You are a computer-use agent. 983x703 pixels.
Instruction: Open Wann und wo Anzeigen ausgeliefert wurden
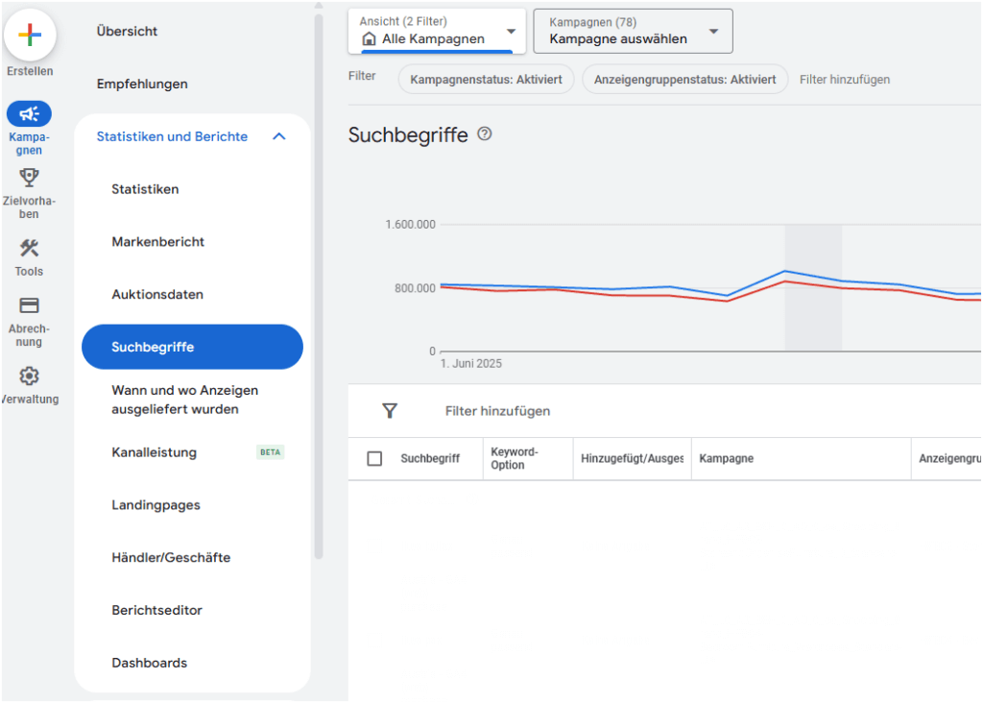pyautogui.click(x=185, y=400)
